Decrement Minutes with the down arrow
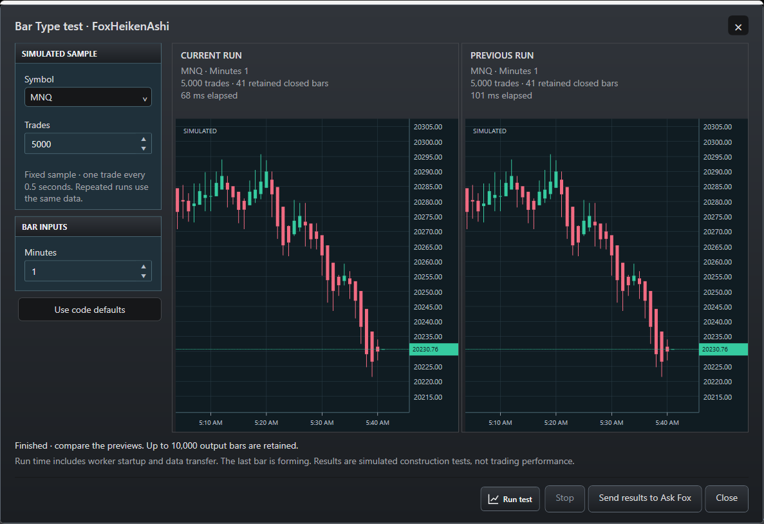Viewport: 764px width, 524px height. click(144, 276)
